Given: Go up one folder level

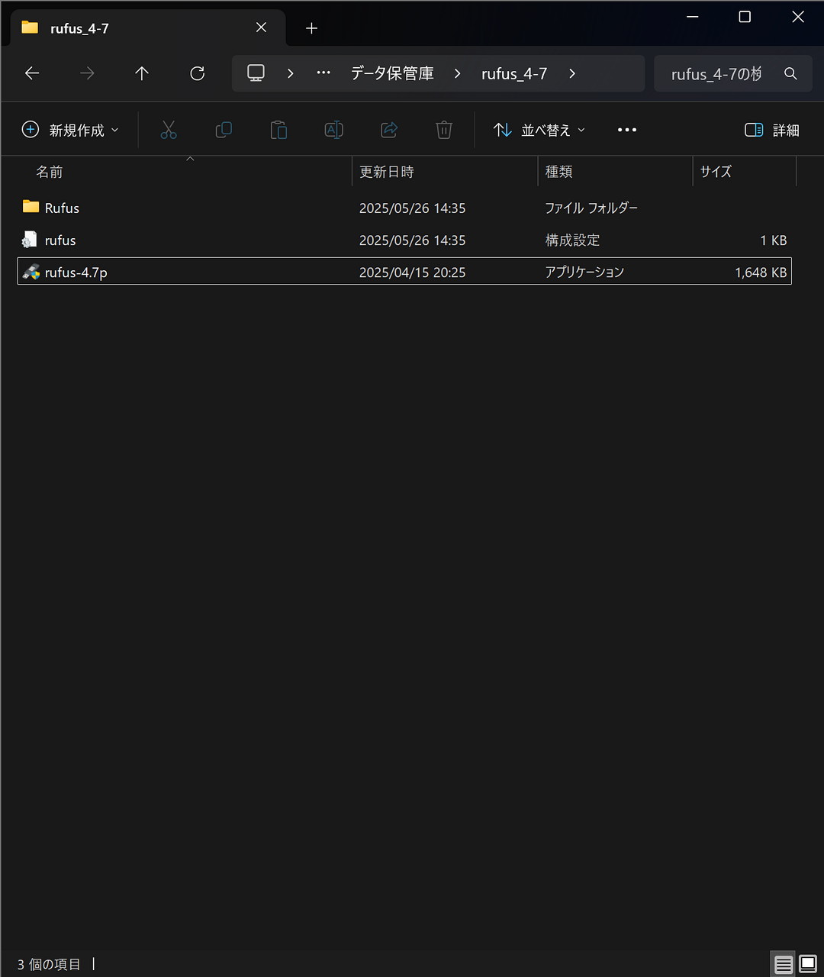Looking at the screenshot, I should pos(142,73).
